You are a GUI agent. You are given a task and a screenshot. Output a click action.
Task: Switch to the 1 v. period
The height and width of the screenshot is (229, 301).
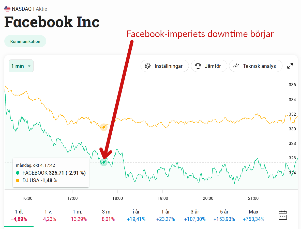[x=48, y=215]
